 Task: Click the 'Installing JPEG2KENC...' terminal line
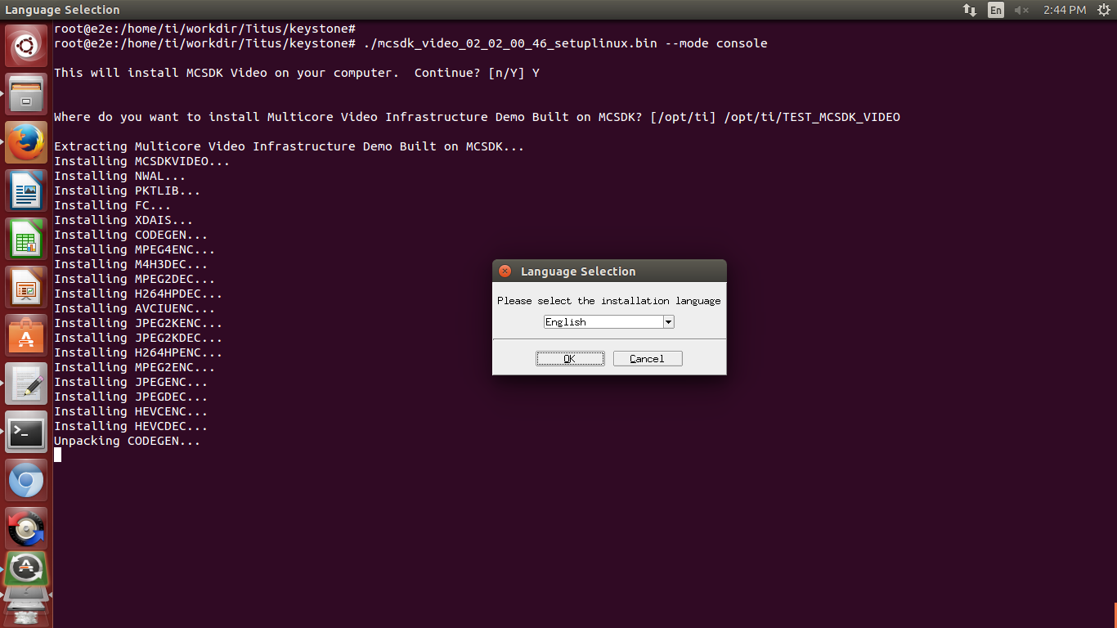(138, 323)
